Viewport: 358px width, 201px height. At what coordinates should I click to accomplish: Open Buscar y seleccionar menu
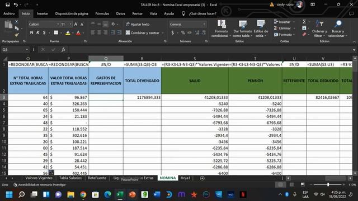pyautogui.click(x=338, y=29)
